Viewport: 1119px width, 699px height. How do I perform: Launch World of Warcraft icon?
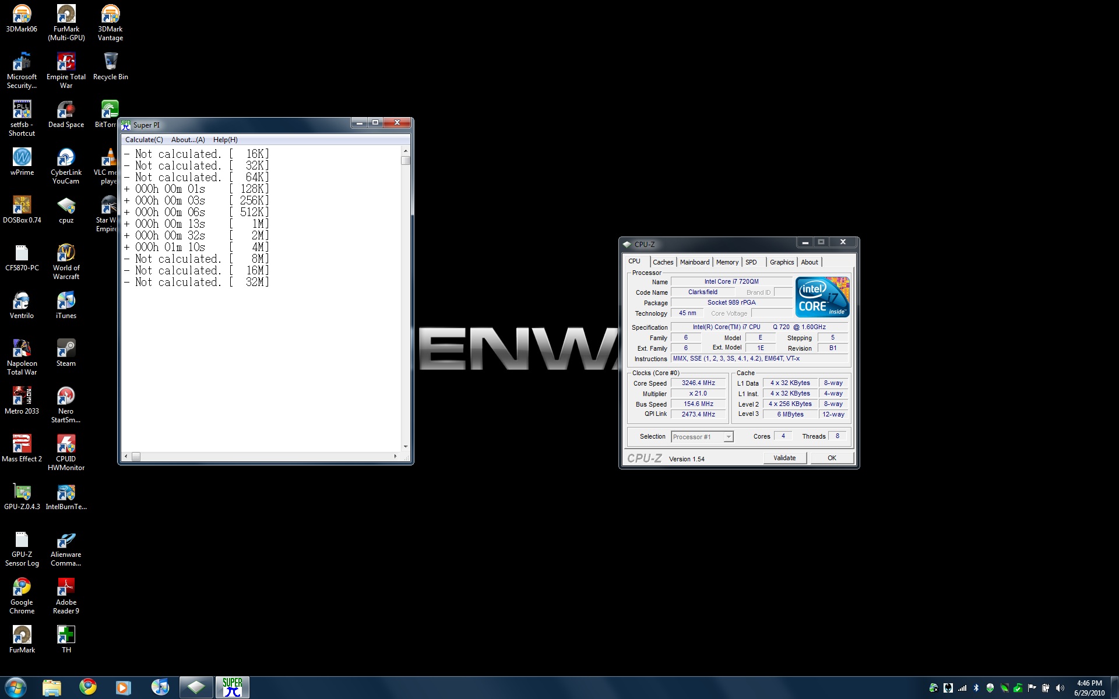click(x=66, y=262)
